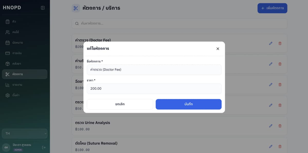This screenshot has height=153, width=308.
Task: Close the edit procedure dialog with X
Action: click(218, 49)
